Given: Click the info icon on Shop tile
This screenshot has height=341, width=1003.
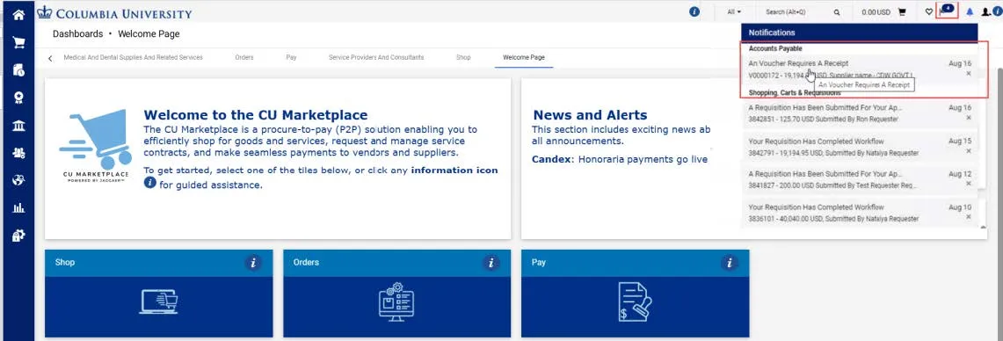Looking at the screenshot, I should (253, 262).
